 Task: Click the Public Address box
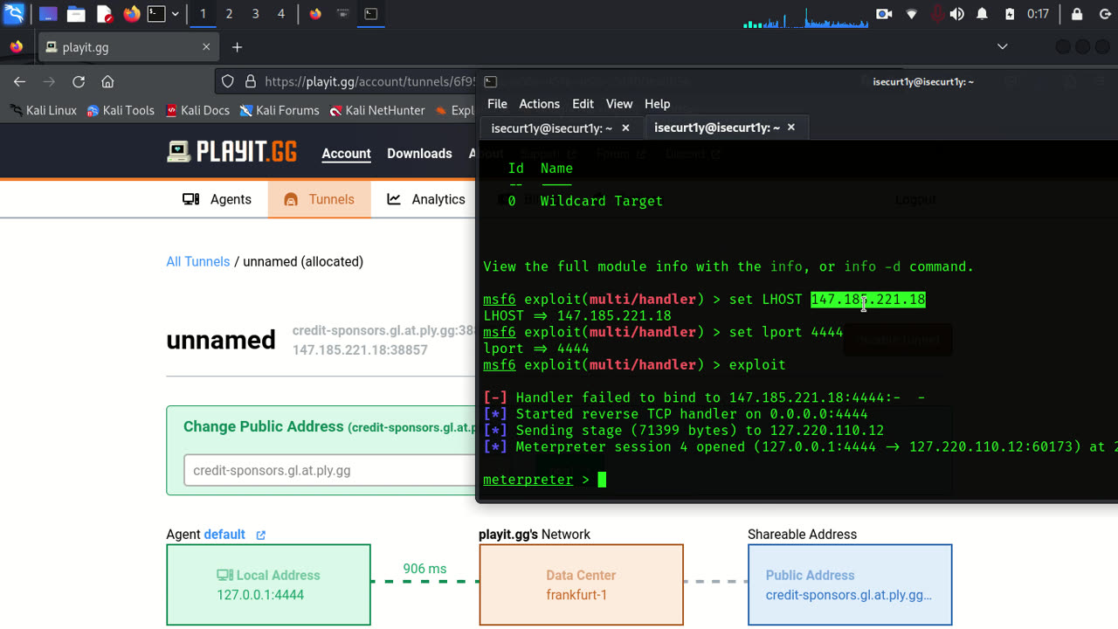click(850, 584)
